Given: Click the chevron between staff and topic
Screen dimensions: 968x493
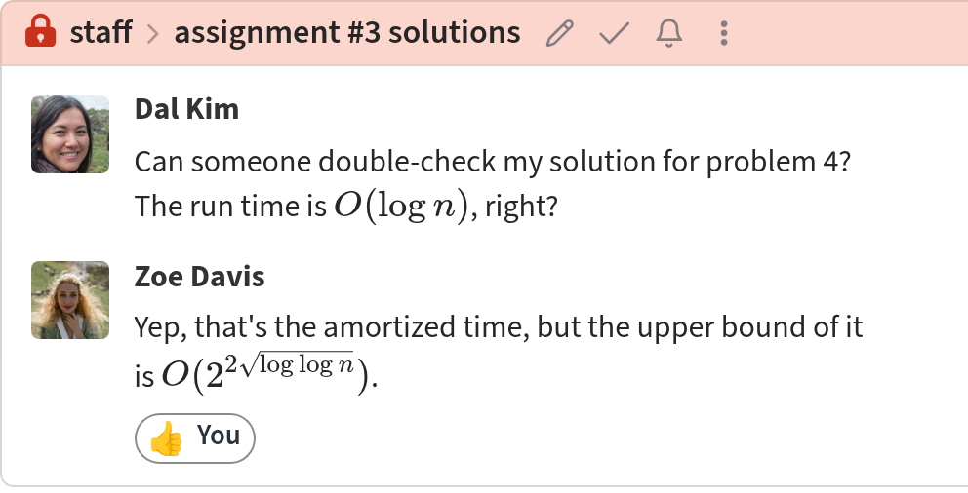Looking at the screenshot, I should (152, 33).
